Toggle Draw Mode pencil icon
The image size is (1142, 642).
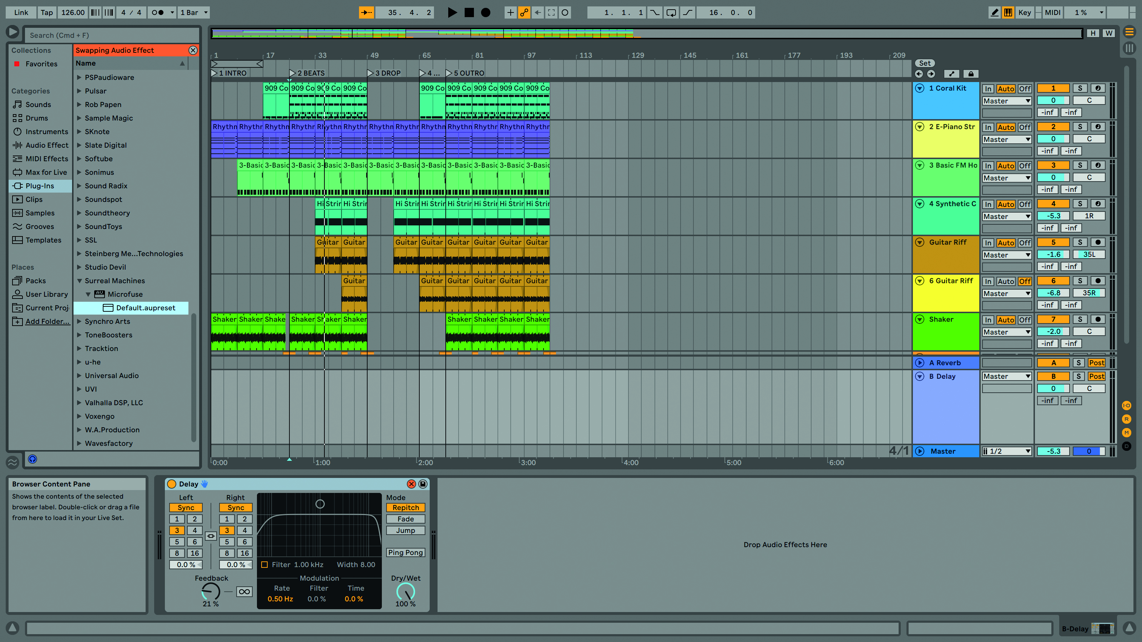click(994, 12)
